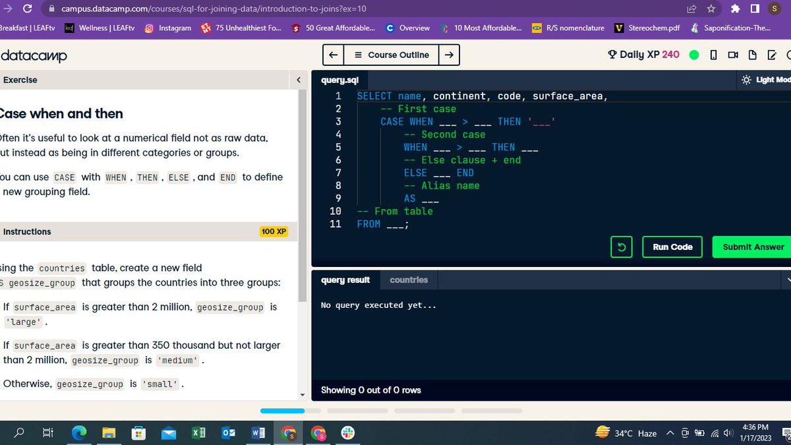This screenshot has width=791, height=445.
Task: Open Outlook from taskbar
Action: tap(229, 433)
